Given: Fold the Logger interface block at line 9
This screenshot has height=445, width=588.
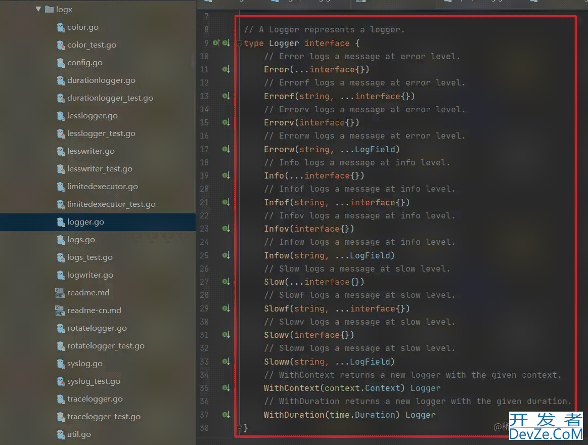Looking at the screenshot, I should [x=239, y=43].
